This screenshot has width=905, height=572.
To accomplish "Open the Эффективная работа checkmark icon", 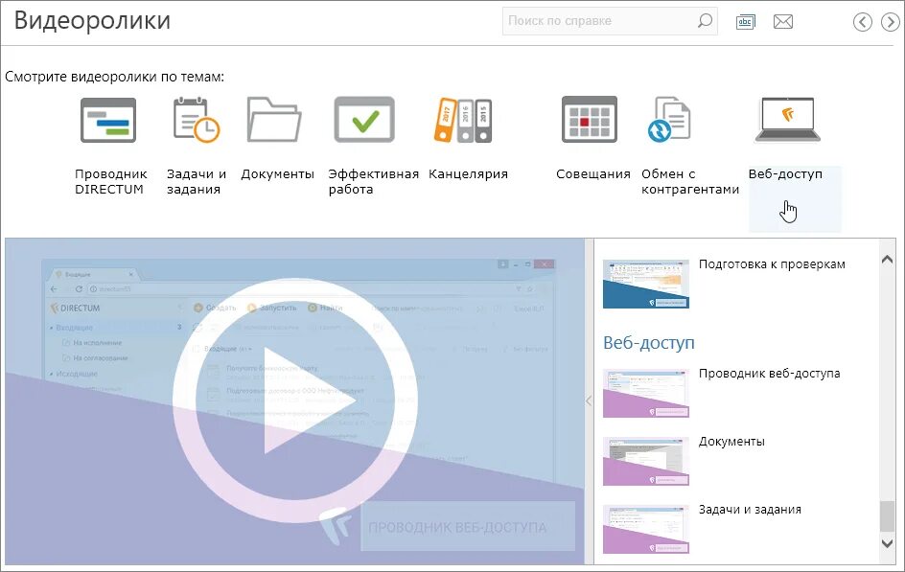I will tap(364, 120).
